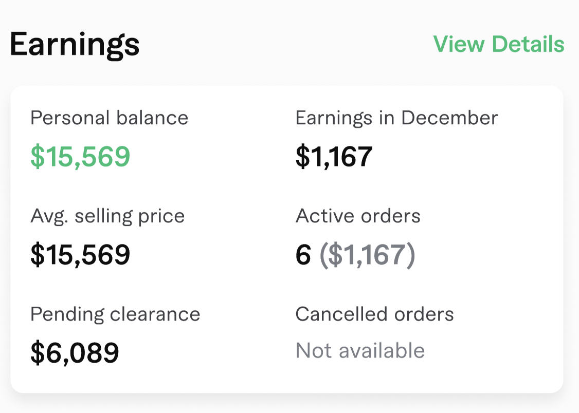Image resolution: width=579 pixels, height=413 pixels.
Task: Select the Active orders label
Action: click(358, 216)
